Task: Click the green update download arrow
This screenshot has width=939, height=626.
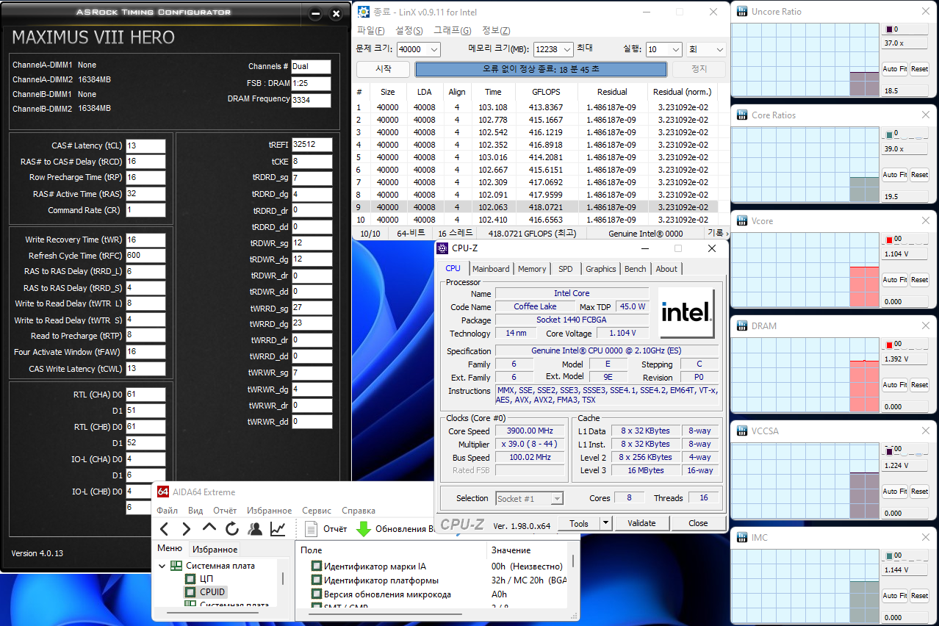Action: (363, 529)
